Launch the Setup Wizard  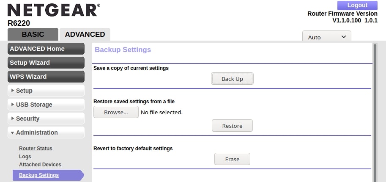pyautogui.click(x=46, y=63)
